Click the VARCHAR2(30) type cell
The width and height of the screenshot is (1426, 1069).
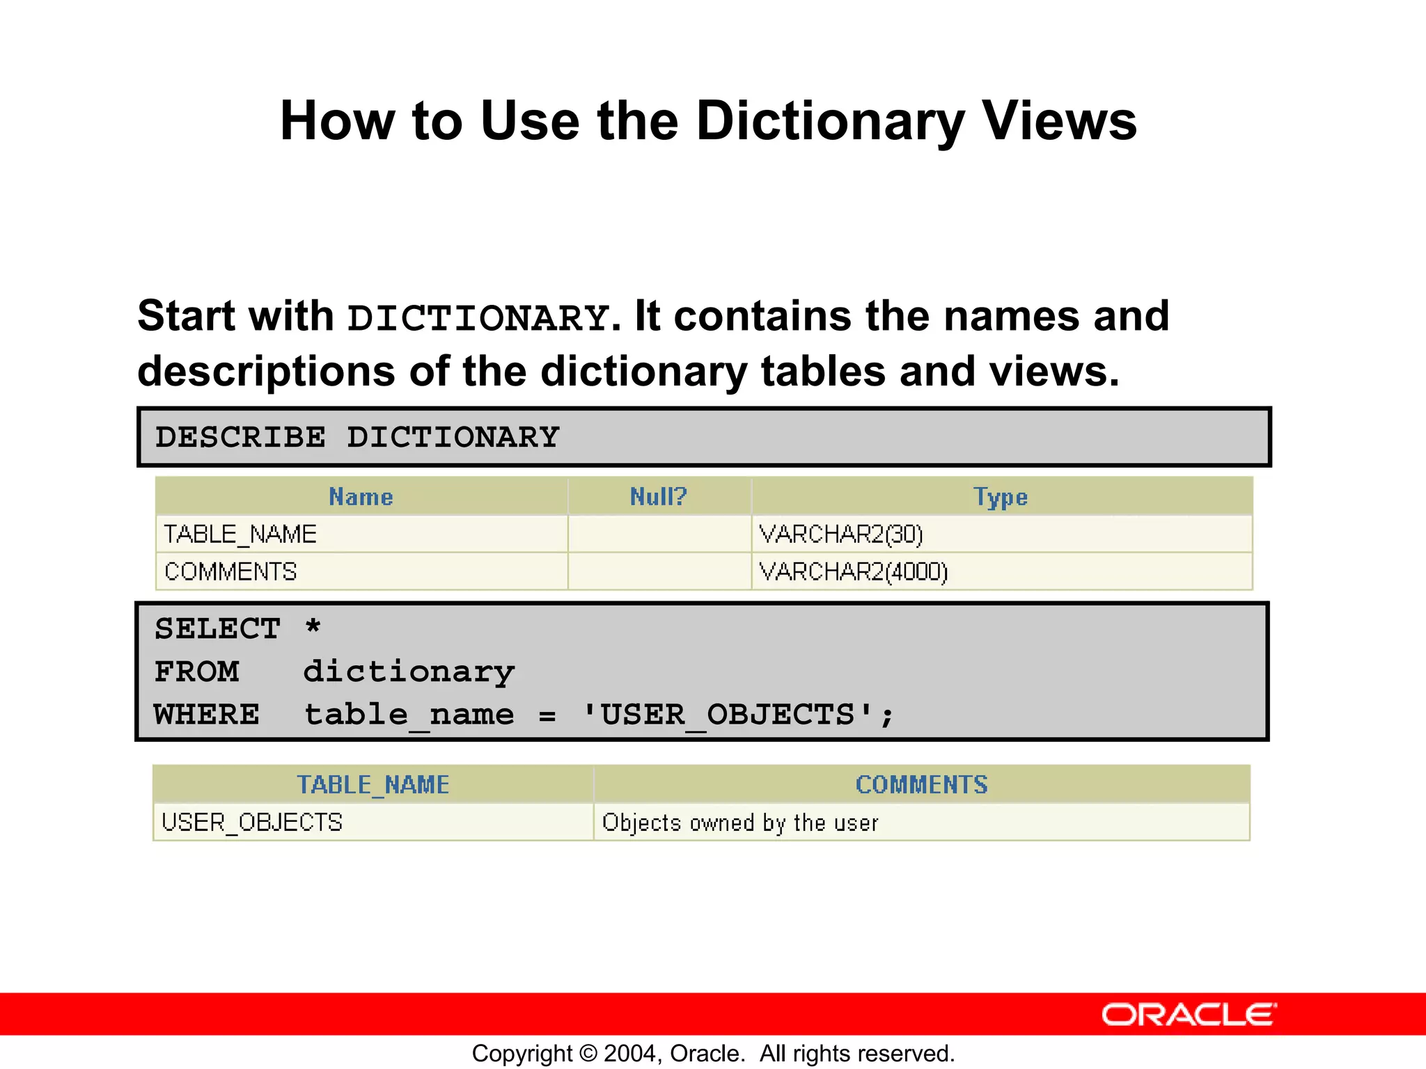click(841, 534)
